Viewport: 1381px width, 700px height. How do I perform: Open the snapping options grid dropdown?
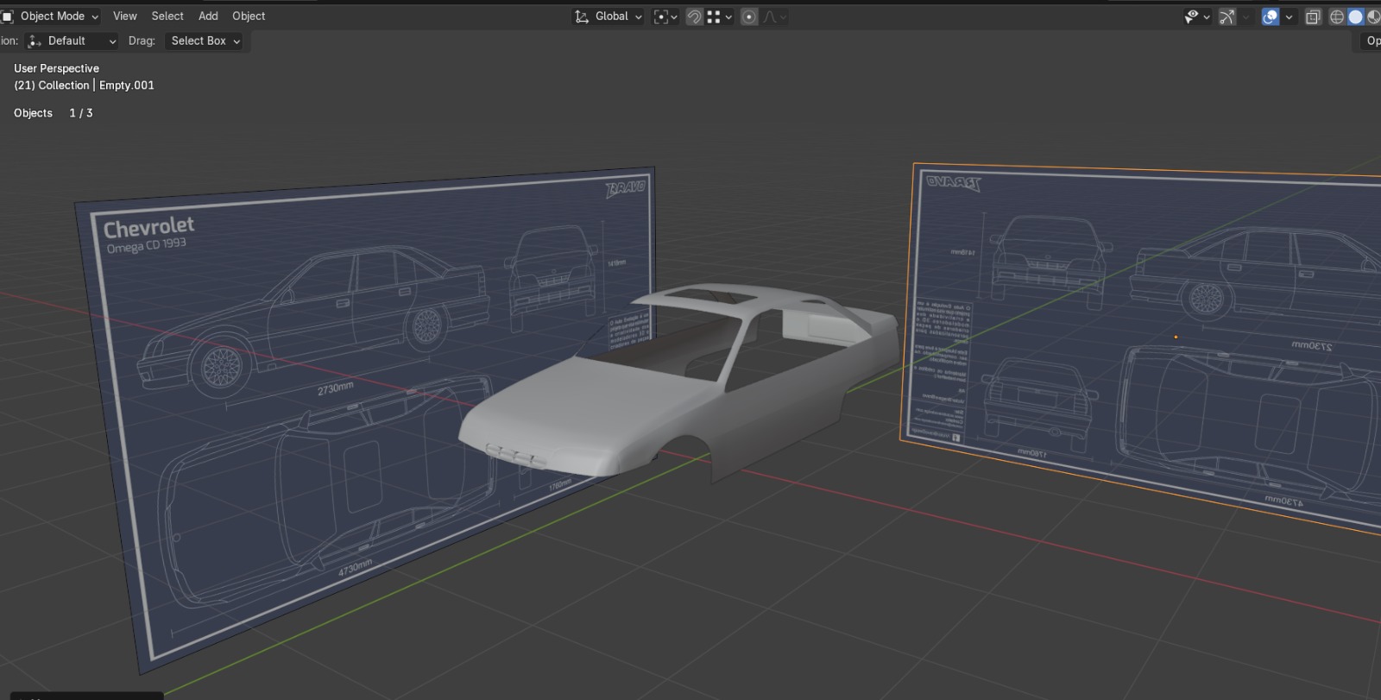[x=719, y=16]
